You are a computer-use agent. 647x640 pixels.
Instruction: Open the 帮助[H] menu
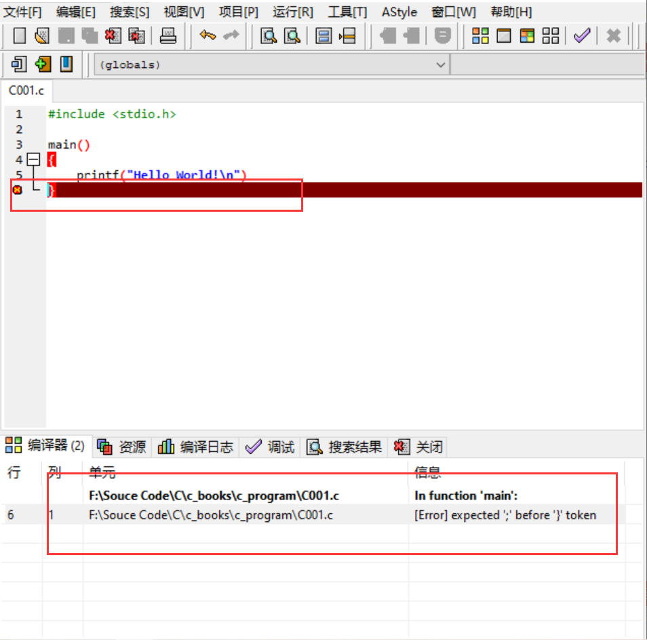511,12
